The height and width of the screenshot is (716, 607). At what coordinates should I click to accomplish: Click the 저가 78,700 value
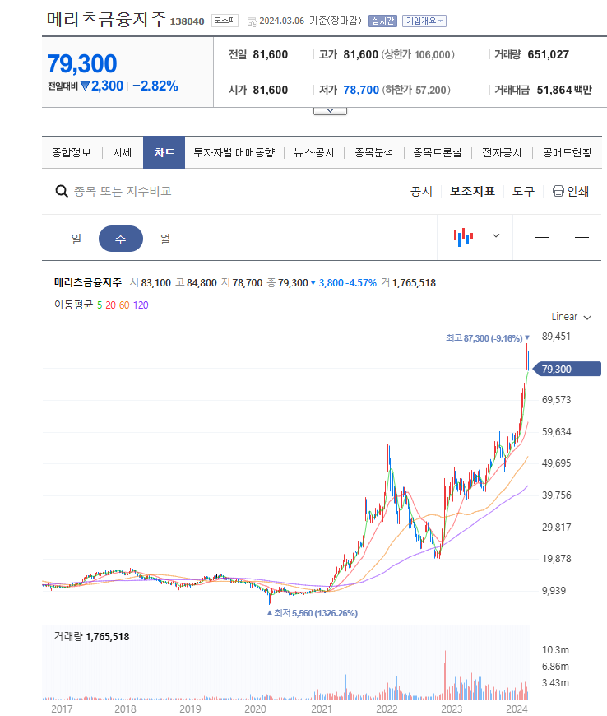point(361,90)
